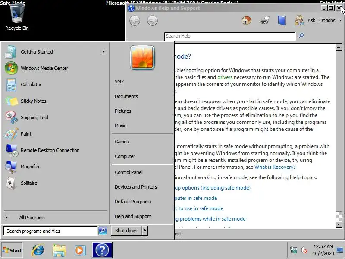Open the Options dropdown in Help
The width and height of the screenshot is (345, 259).
pos(330,20)
